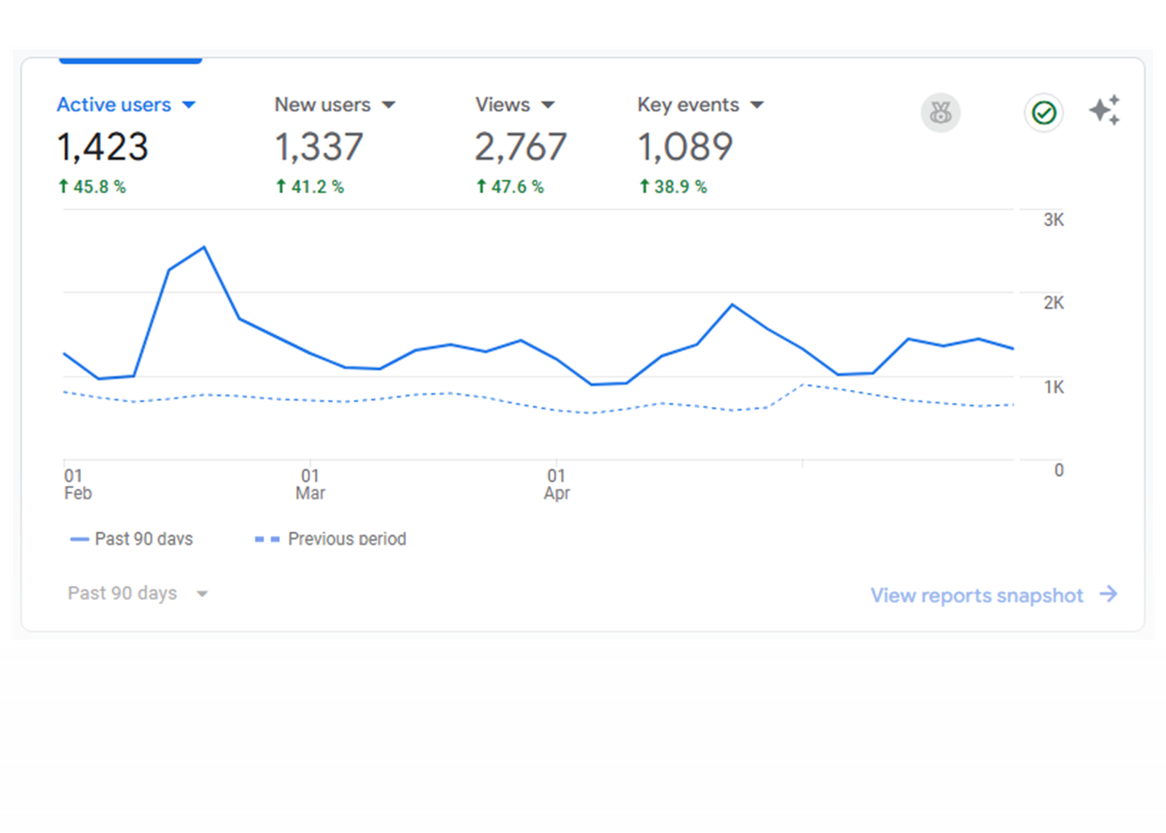Open the Views metric dropdown
The image size is (1166, 833).
[548, 105]
